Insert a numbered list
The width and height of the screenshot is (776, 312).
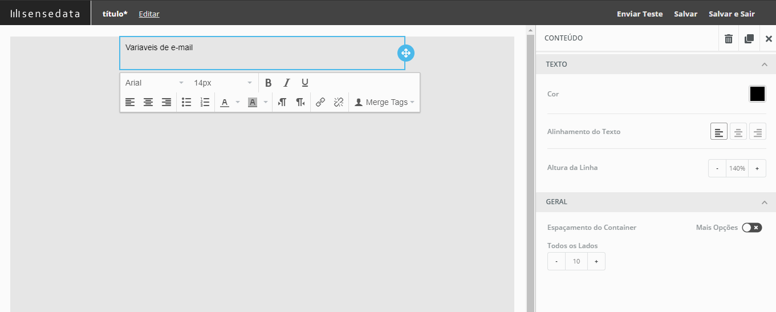pyautogui.click(x=205, y=102)
